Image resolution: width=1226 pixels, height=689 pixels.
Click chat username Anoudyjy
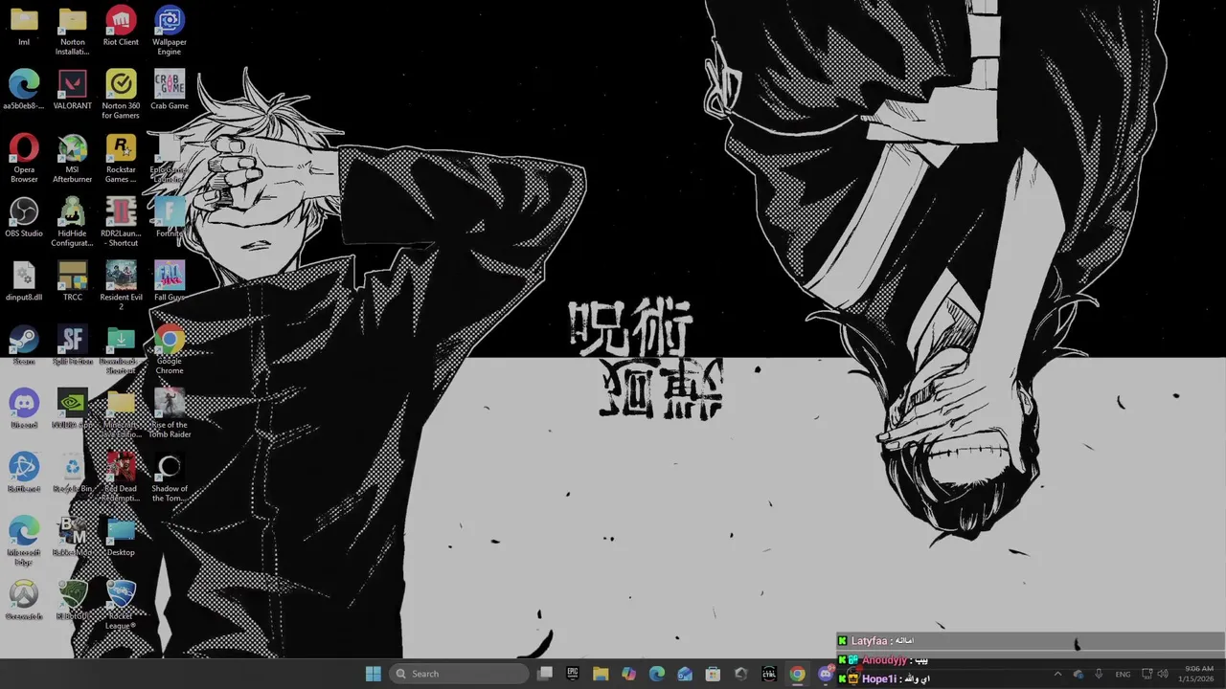click(884, 660)
